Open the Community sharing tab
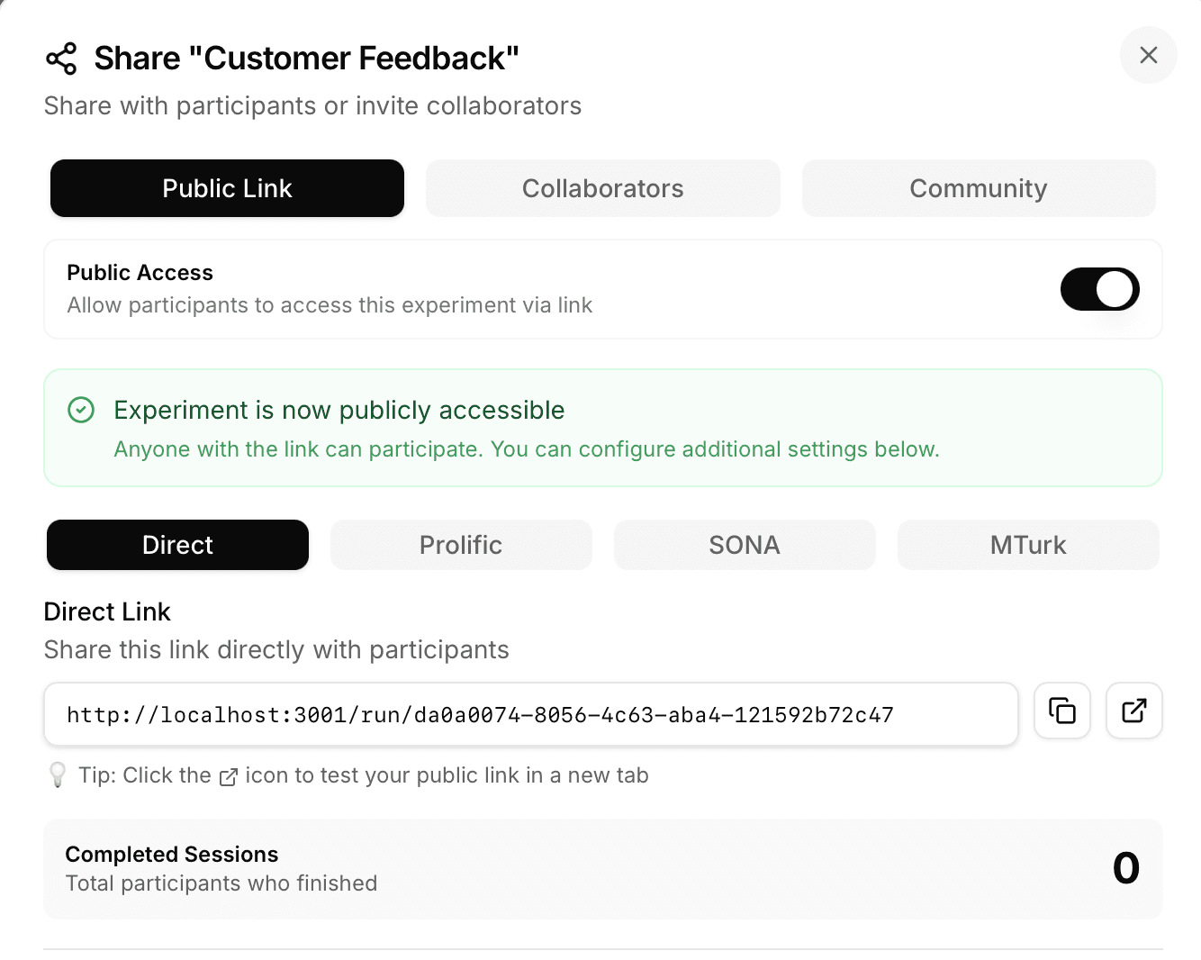The image size is (1201, 960). coord(979,188)
